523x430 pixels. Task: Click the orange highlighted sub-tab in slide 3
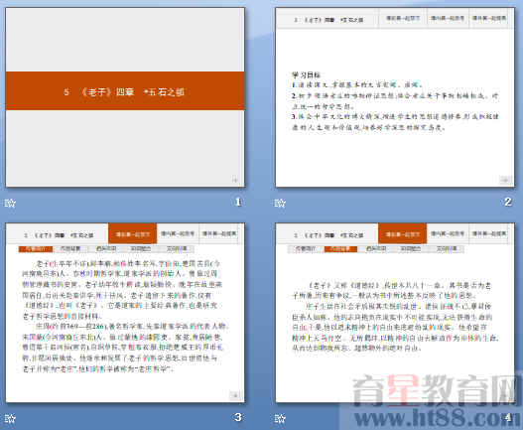36,249
